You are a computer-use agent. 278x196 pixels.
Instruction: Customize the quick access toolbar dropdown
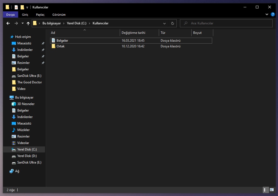[27, 7]
